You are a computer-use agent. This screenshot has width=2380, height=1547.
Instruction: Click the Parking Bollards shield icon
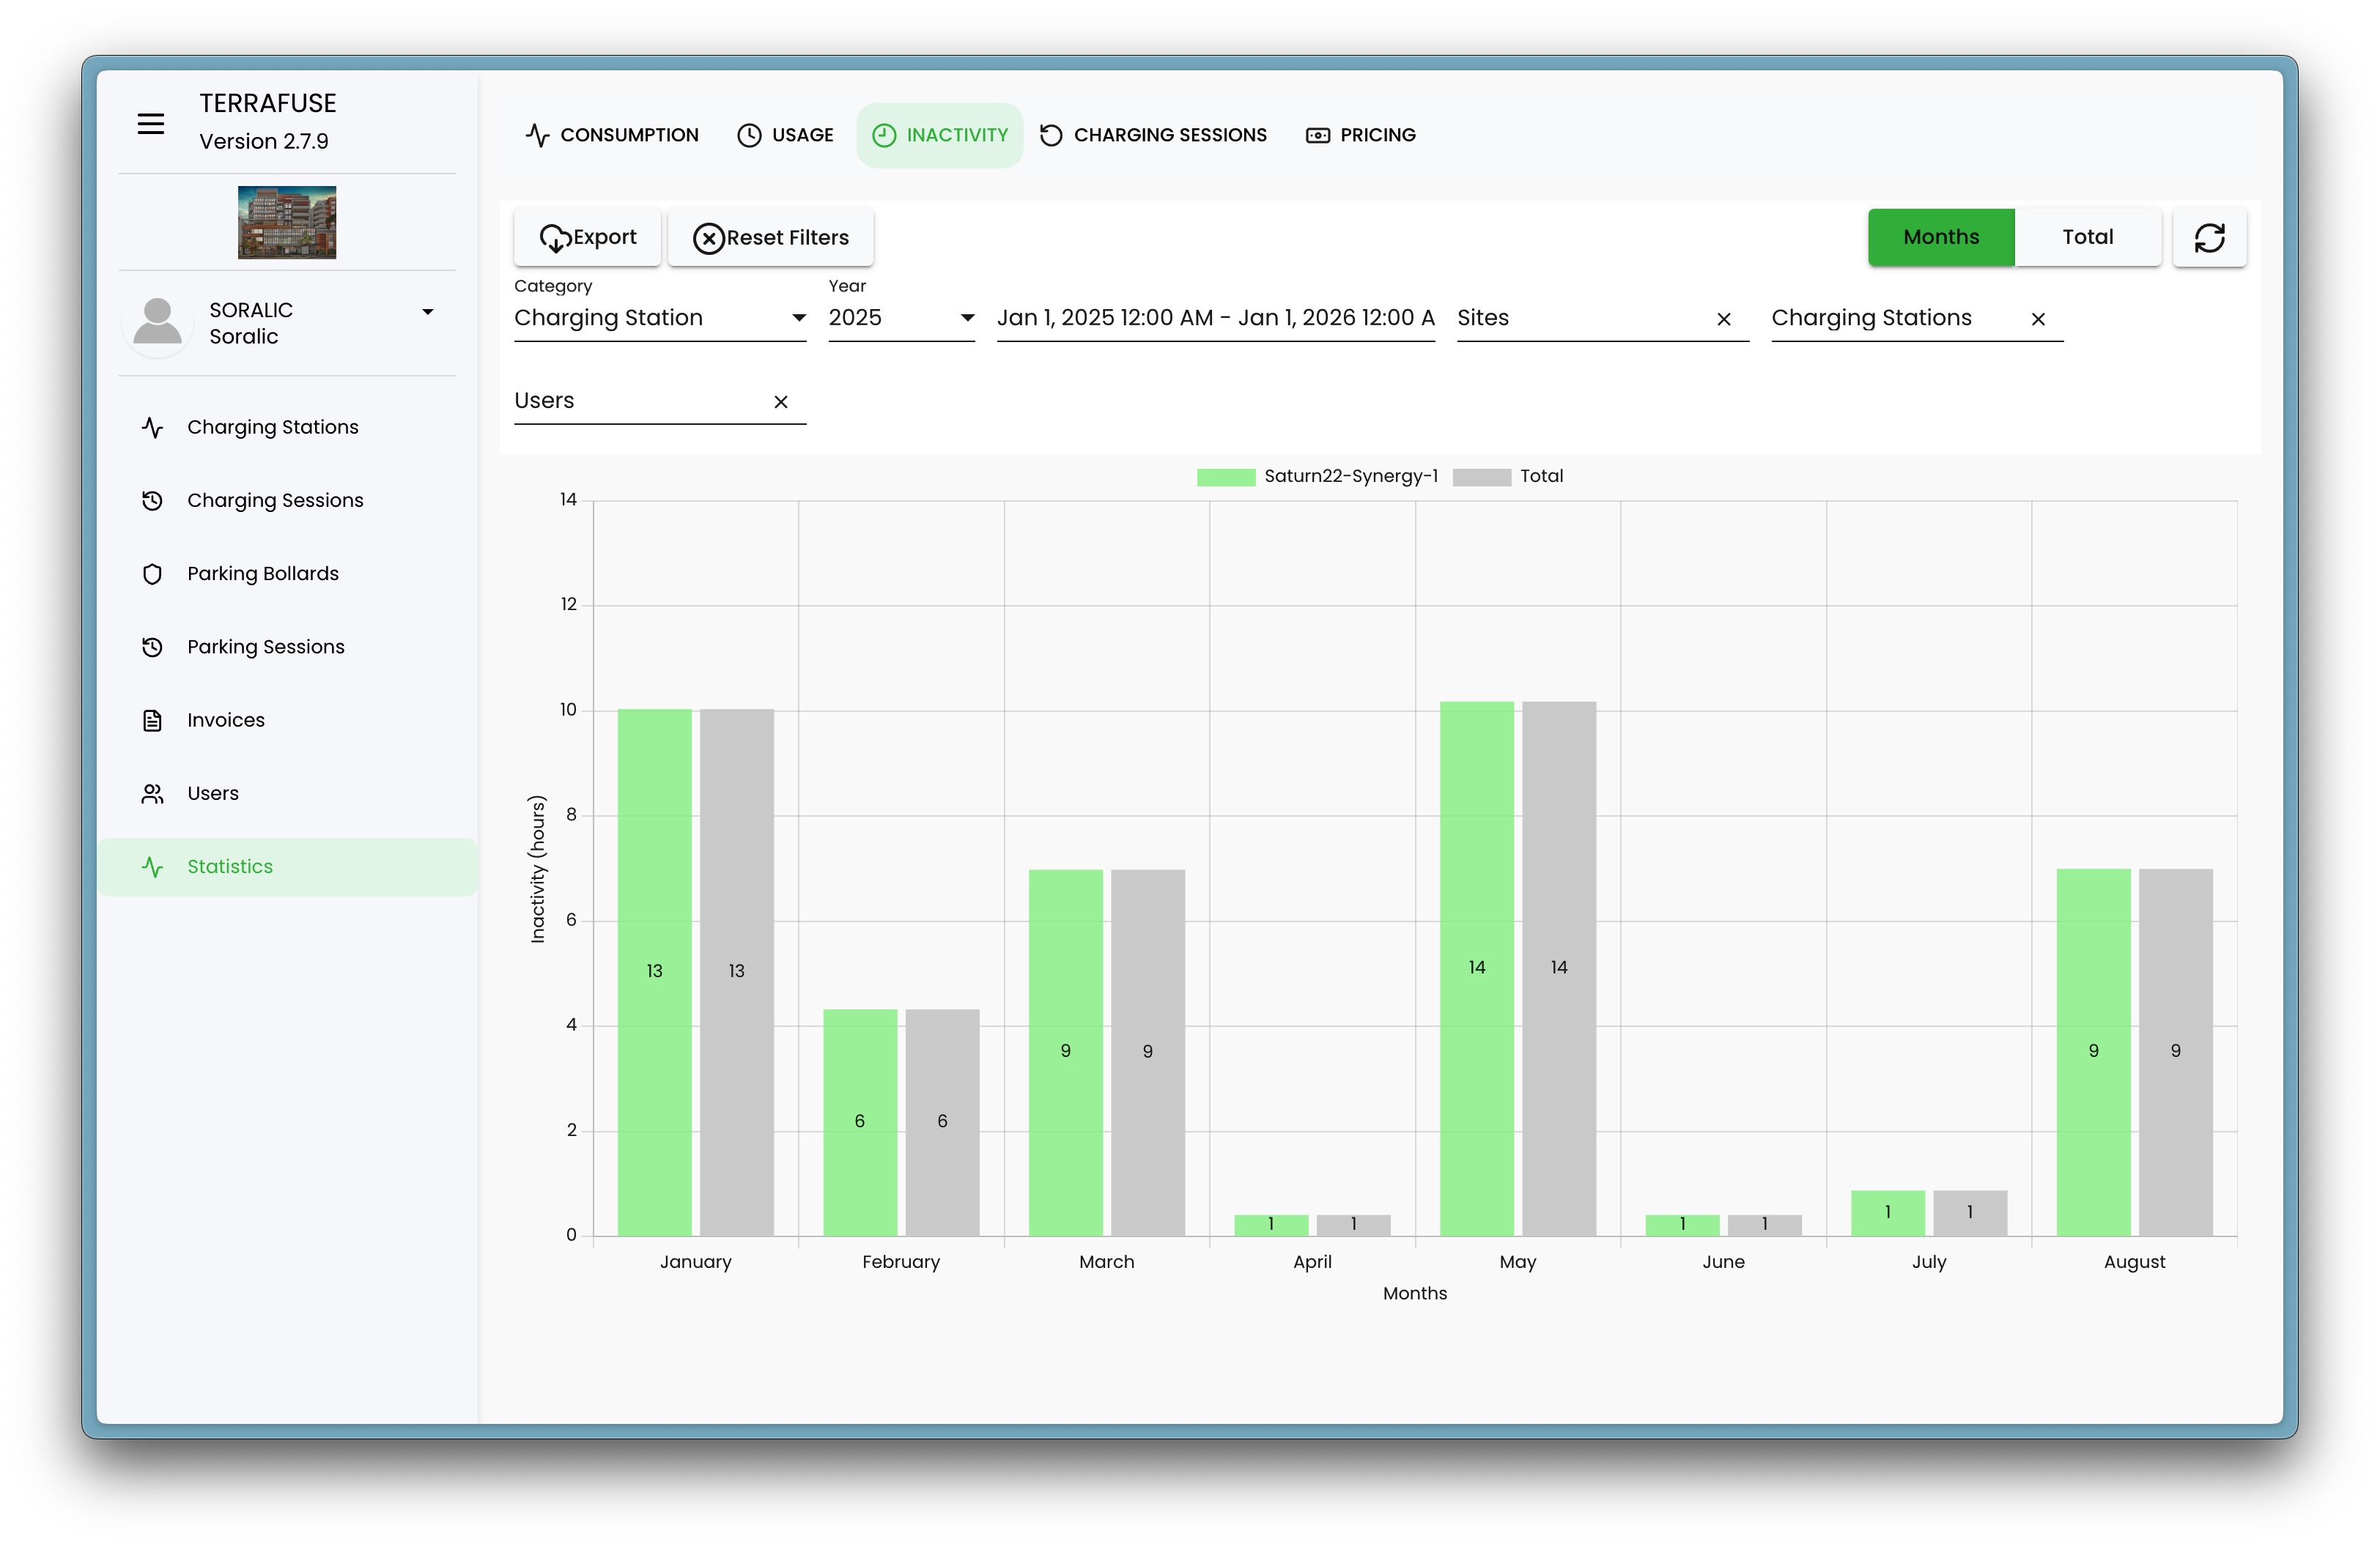point(152,574)
